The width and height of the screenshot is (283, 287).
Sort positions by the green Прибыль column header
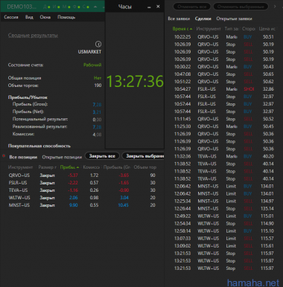point(69,167)
